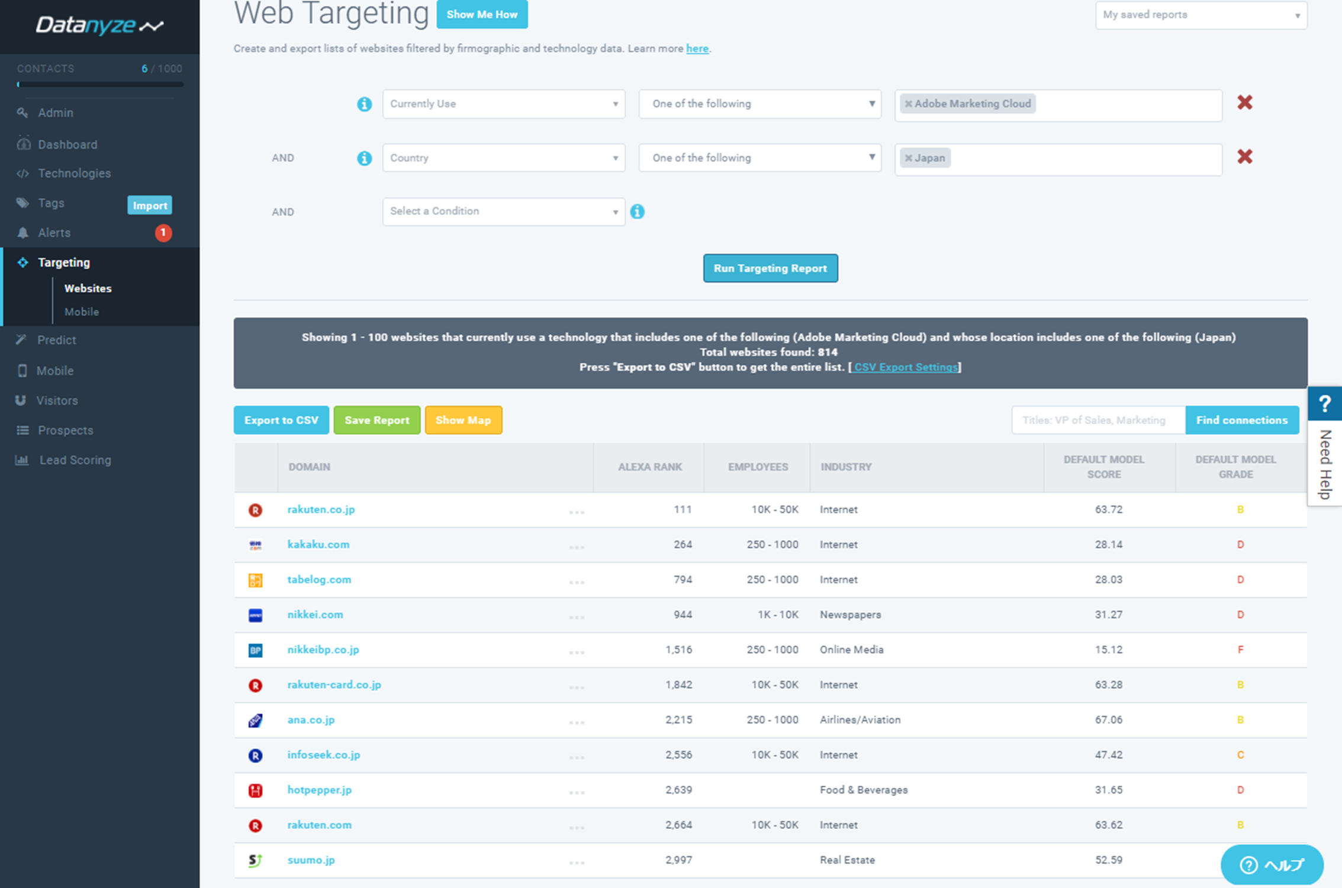This screenshot has width=1342, height=888.
Task: Click info icon beside Currently Use
Action: click(364, 104)
